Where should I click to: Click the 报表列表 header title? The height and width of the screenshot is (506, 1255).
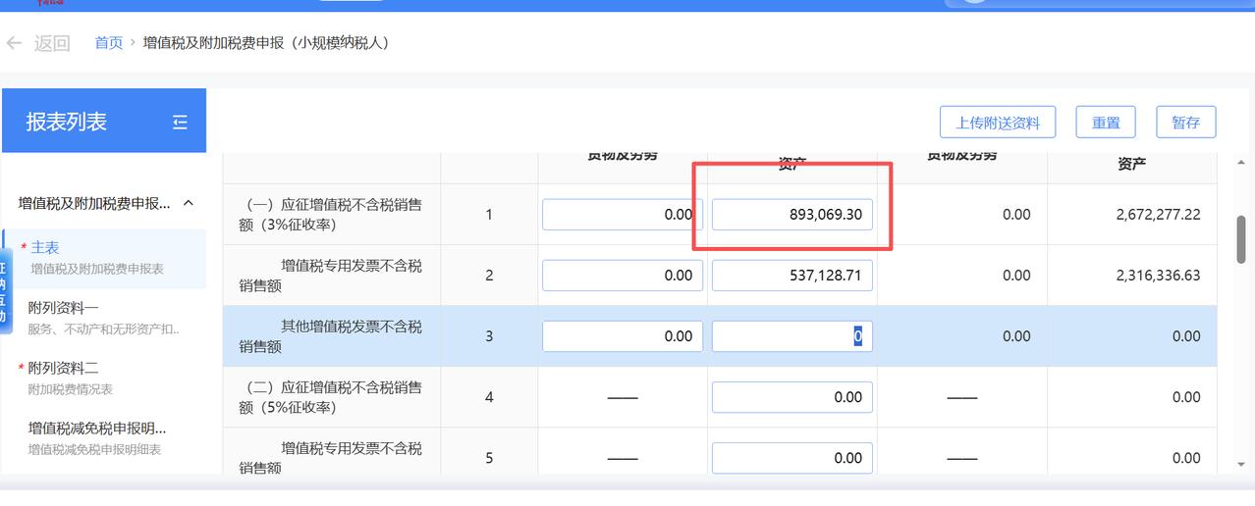67,122
